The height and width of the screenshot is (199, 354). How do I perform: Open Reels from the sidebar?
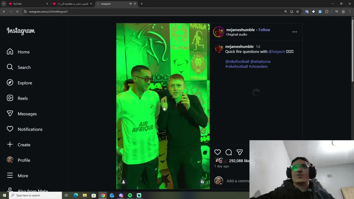17,98
